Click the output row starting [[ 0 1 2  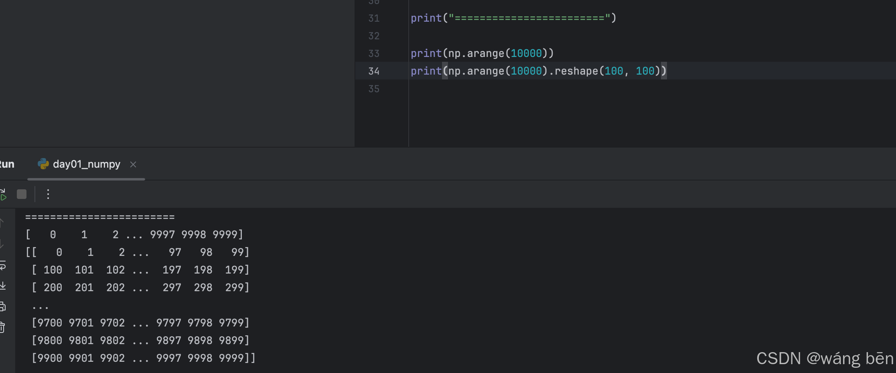138,252
